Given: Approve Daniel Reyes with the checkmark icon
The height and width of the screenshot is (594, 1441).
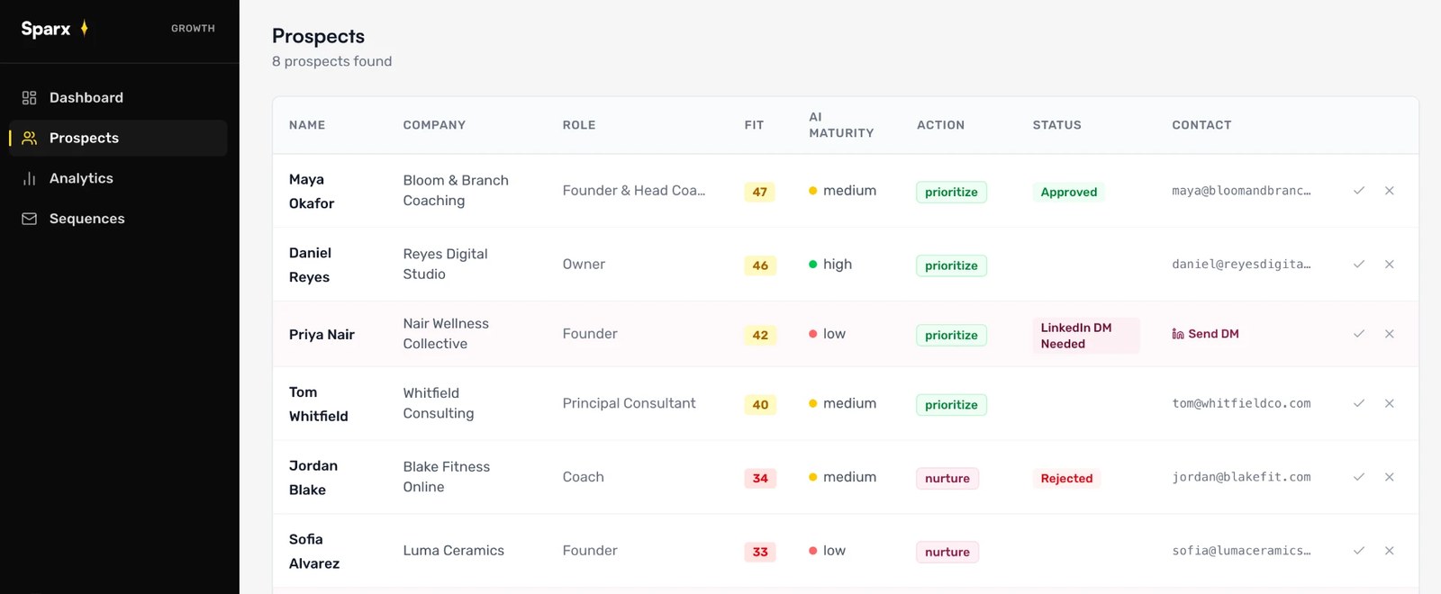Looking at the screenshot, I should pyautogui.click(x=1359, y=265).
